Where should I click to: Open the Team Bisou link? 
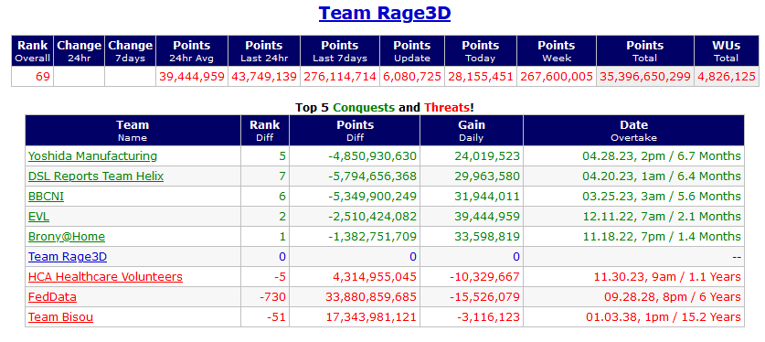(x=60, y=317)
